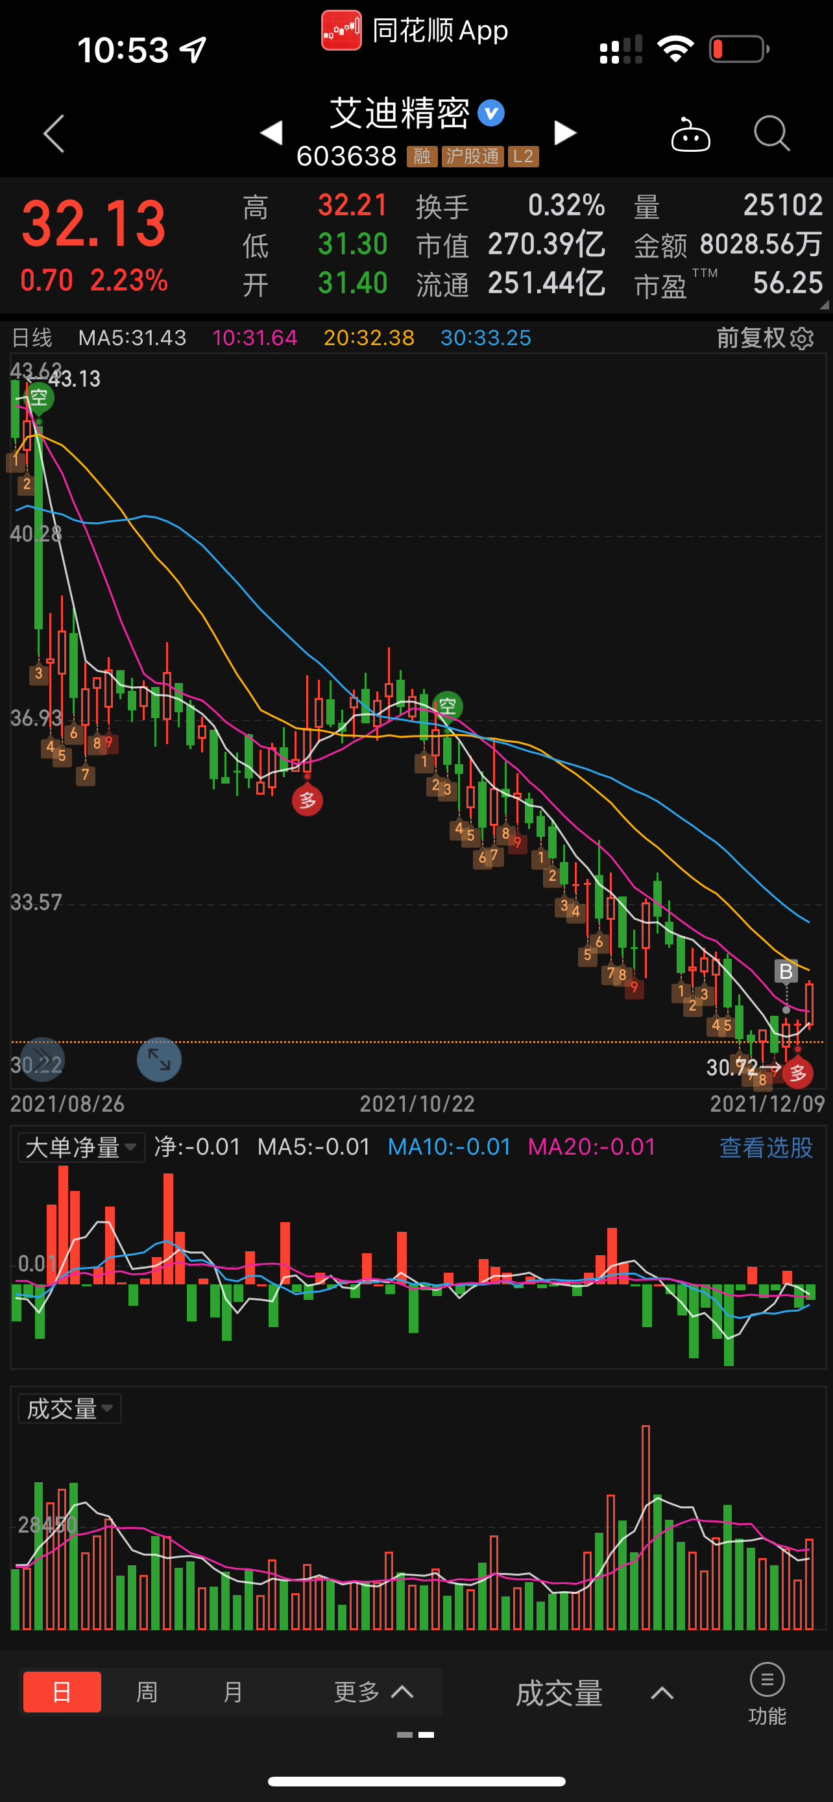Tap the red 多 marker mid-chart

(x=307, y=800)
